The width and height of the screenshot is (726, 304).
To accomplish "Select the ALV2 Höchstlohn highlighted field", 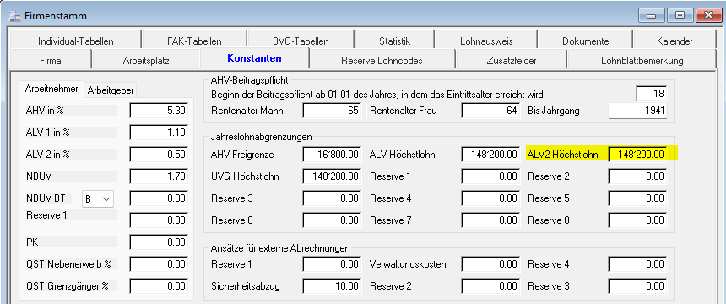I will point(637,155).
